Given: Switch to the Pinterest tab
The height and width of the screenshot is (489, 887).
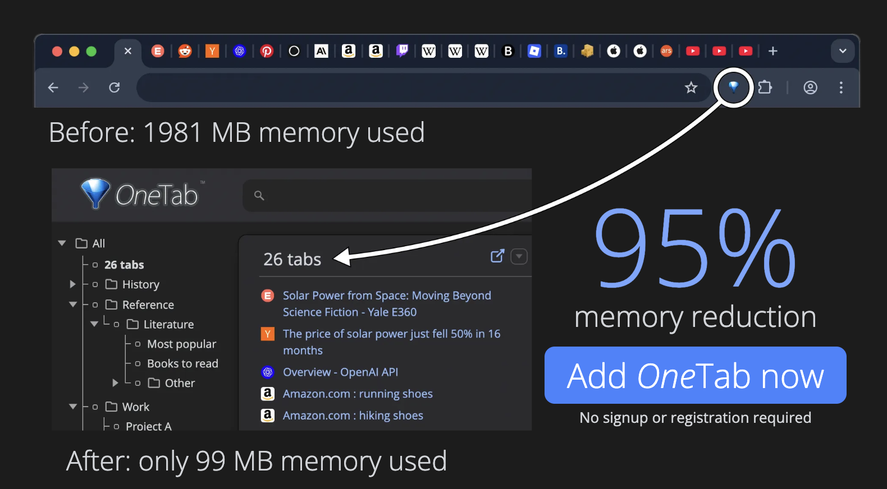Looking at the screenshot, I should (x=267, y=51).
